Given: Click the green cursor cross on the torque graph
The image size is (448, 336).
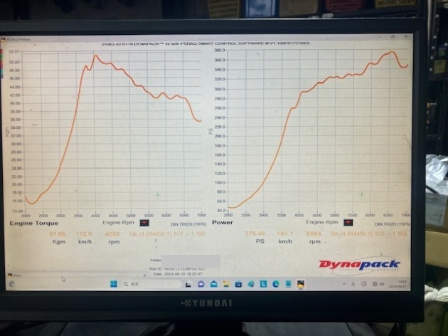Looking at the screenshot, I should 158,195.
